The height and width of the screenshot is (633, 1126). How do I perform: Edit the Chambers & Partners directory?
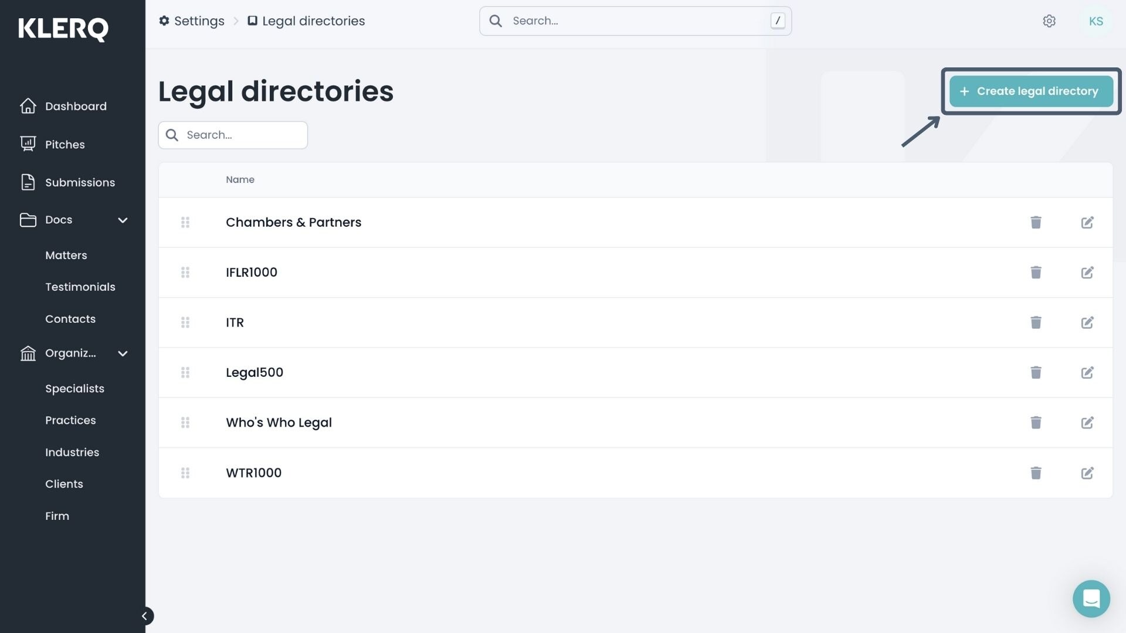[x=1087, y=222]
